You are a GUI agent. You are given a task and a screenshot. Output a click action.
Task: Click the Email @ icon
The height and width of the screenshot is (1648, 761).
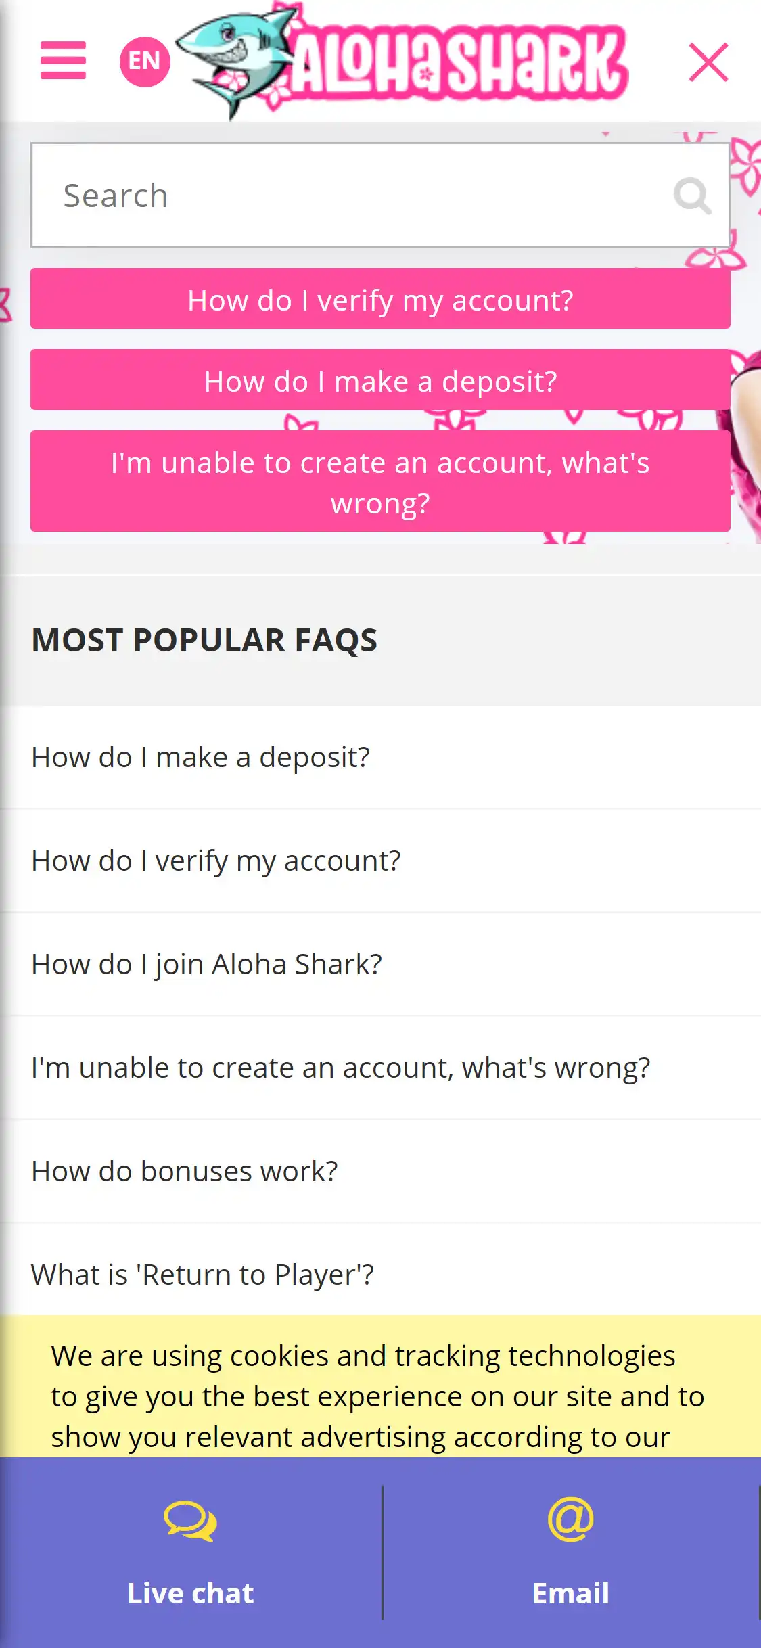(x=571, y=1520)
